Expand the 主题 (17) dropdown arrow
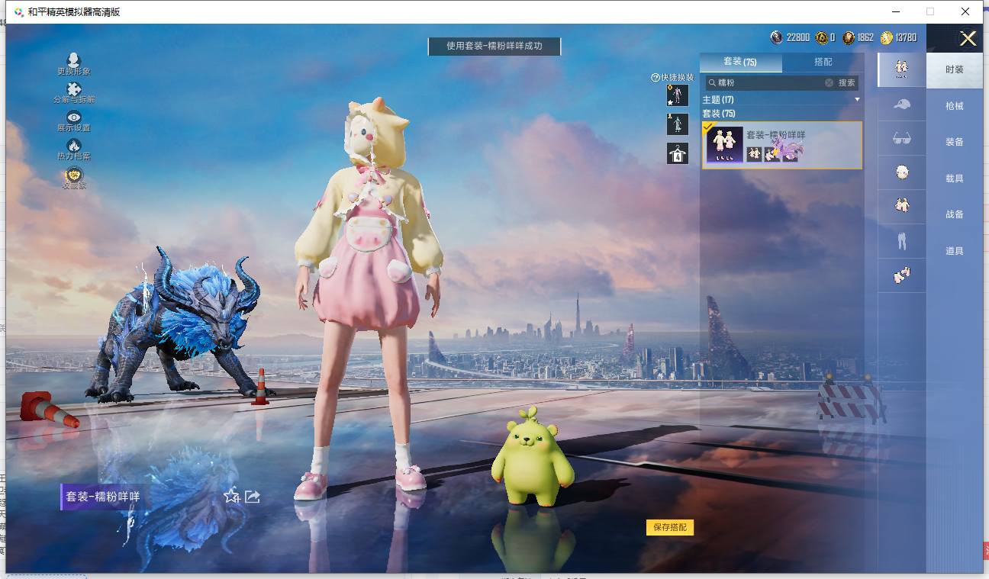Image resolution: width=989 pixels, height=579 pixels. (857, 100)
